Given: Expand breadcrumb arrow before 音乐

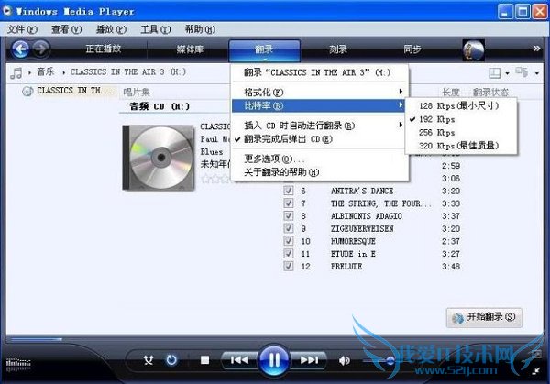Looking at the screenshot, I should [x=29, y=72].
